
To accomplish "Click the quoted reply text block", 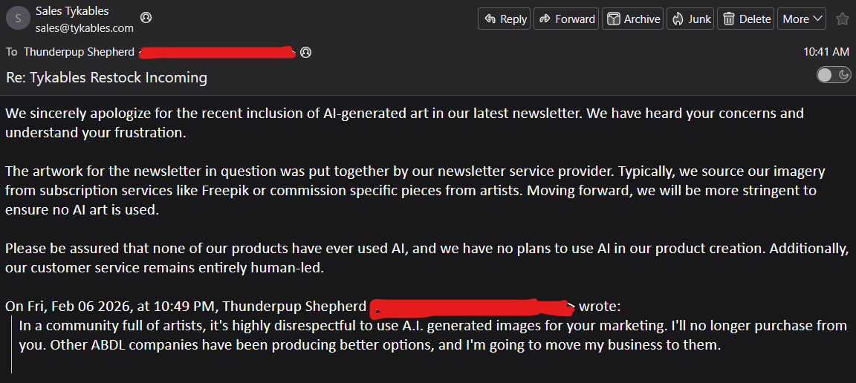I will 432,335.
